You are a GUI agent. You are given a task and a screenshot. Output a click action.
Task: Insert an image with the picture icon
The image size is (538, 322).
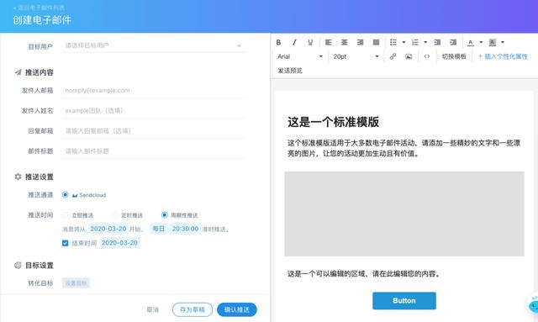(x=409, y=56)
